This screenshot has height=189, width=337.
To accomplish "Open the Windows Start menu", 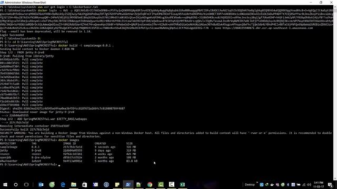I will [5, 184].
